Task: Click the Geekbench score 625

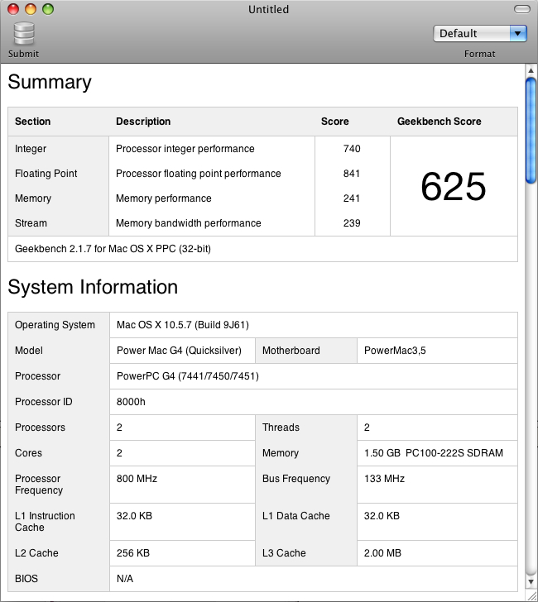Action: click(454, 187)
